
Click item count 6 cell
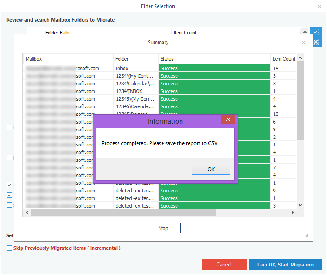coord(283,122)
